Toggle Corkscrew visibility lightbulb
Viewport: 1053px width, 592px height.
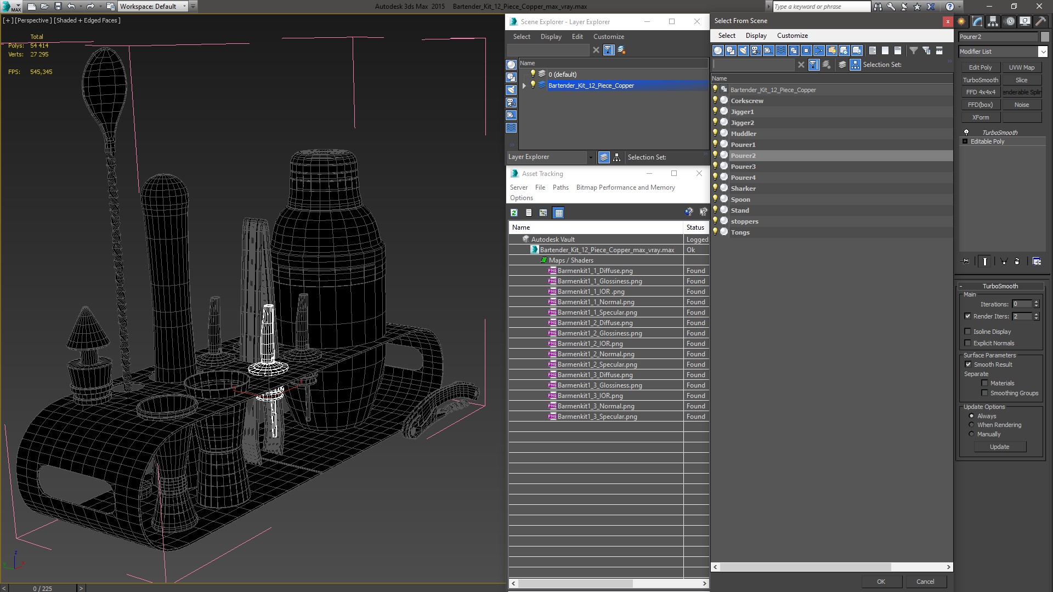tap(715, 100)
